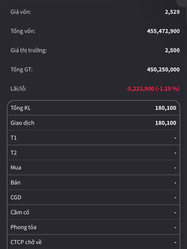Select the T2 row
This screenshot has height=249, width=187.
tap(93, 153)
